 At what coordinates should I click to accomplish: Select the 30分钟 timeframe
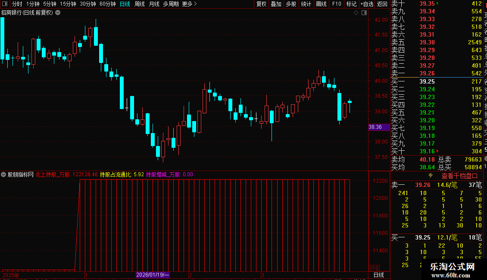tap(87, 4)
